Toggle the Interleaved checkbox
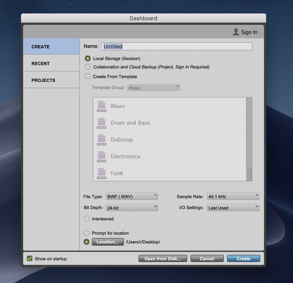The height and width of the screenshot is (283, 293). pos(87,219)
